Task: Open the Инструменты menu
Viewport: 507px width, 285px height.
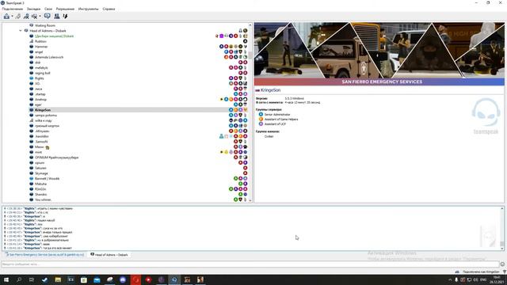Action: pos(88,9)
